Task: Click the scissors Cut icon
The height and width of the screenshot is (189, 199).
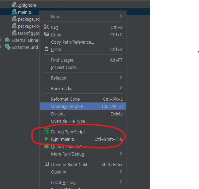Action: (46, 27)
